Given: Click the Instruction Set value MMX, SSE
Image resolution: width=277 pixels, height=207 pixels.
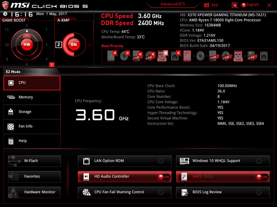Looking at the screenshot, I should 240,124.
